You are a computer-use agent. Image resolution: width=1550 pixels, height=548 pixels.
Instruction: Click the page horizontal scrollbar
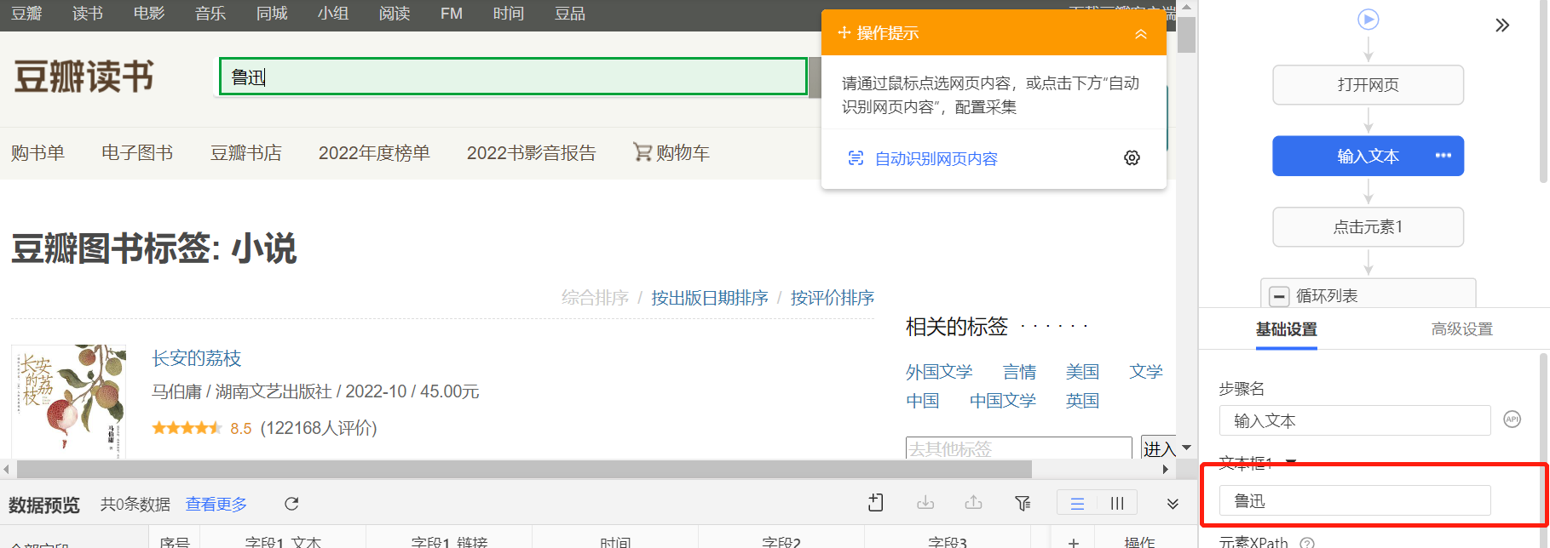(524, 469)
